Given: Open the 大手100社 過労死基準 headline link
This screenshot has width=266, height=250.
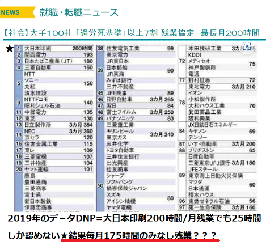Looking at the screenshot, I should tap(132, 33).
